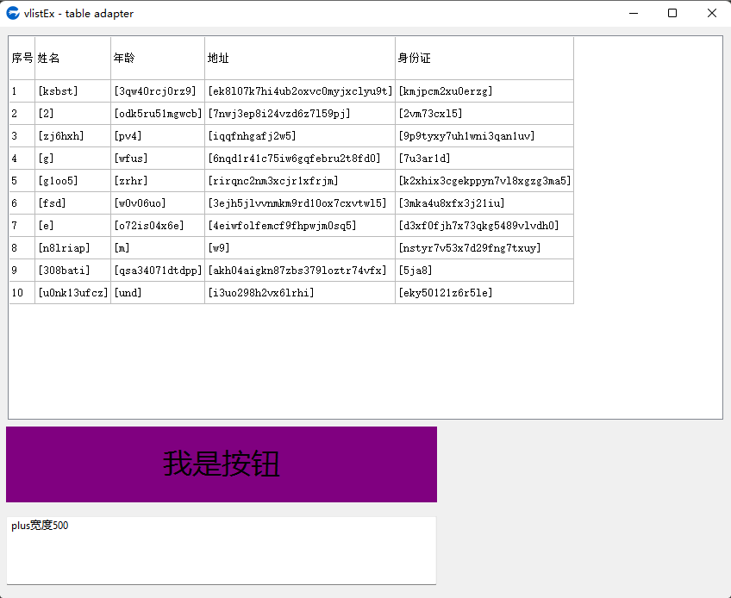731x598 pixels.
Task: Select the [n8lriap] name cell
Action: (72, 247)
